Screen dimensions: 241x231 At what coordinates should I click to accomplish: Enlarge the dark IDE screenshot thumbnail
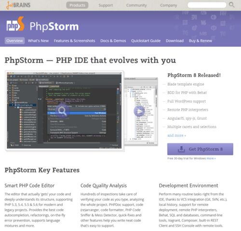tap(65, 111)
